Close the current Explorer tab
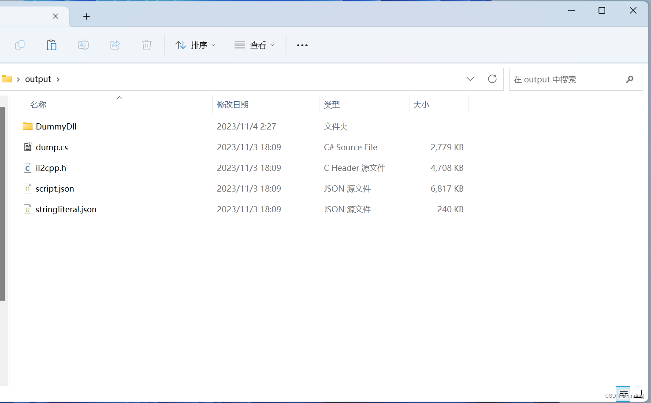The height and width of the screenshot is (403, 651). pyautogui.click(x=56, y=16)
